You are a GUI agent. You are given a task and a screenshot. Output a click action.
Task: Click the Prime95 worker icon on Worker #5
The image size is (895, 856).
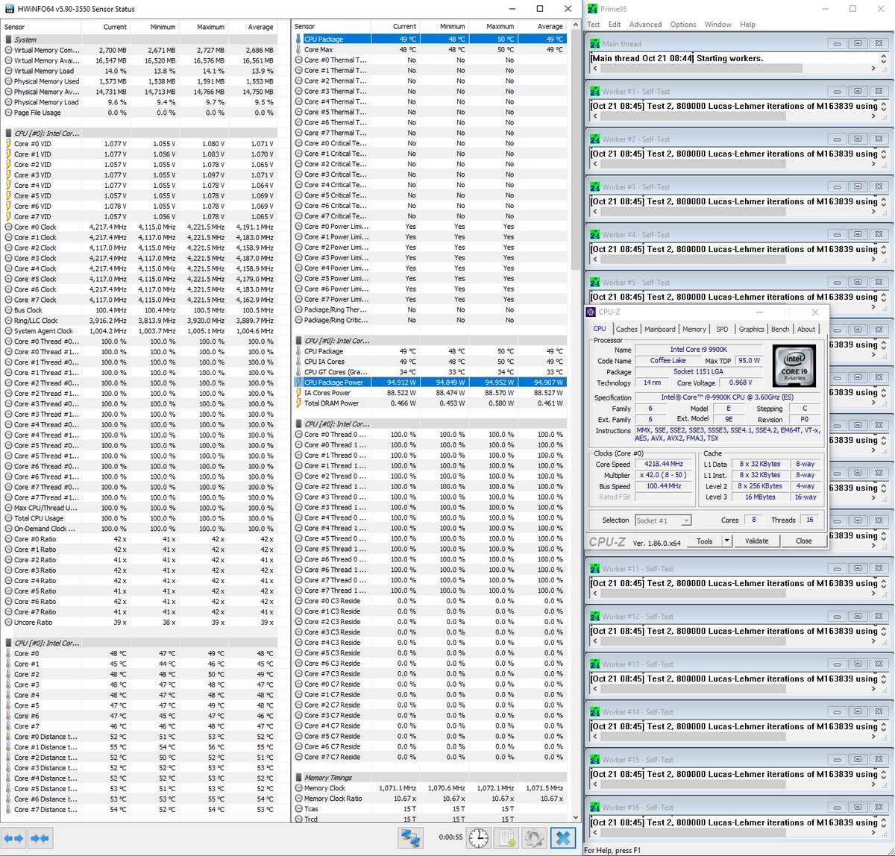coord(596,282)
